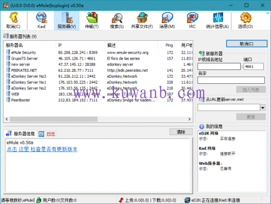271x204 pixels.
Task: Click the 加入列表 button
Action: [251, 89]
